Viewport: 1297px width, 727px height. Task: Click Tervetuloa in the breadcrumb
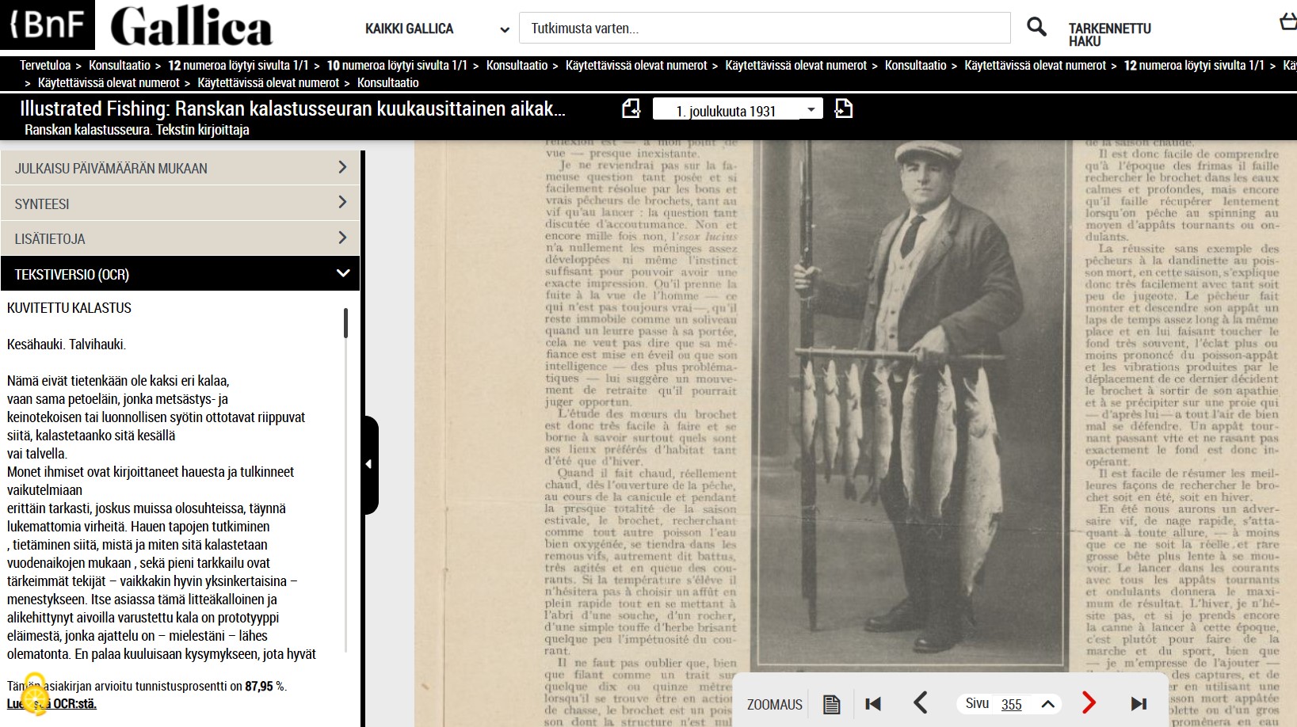[x=44, y=66]
